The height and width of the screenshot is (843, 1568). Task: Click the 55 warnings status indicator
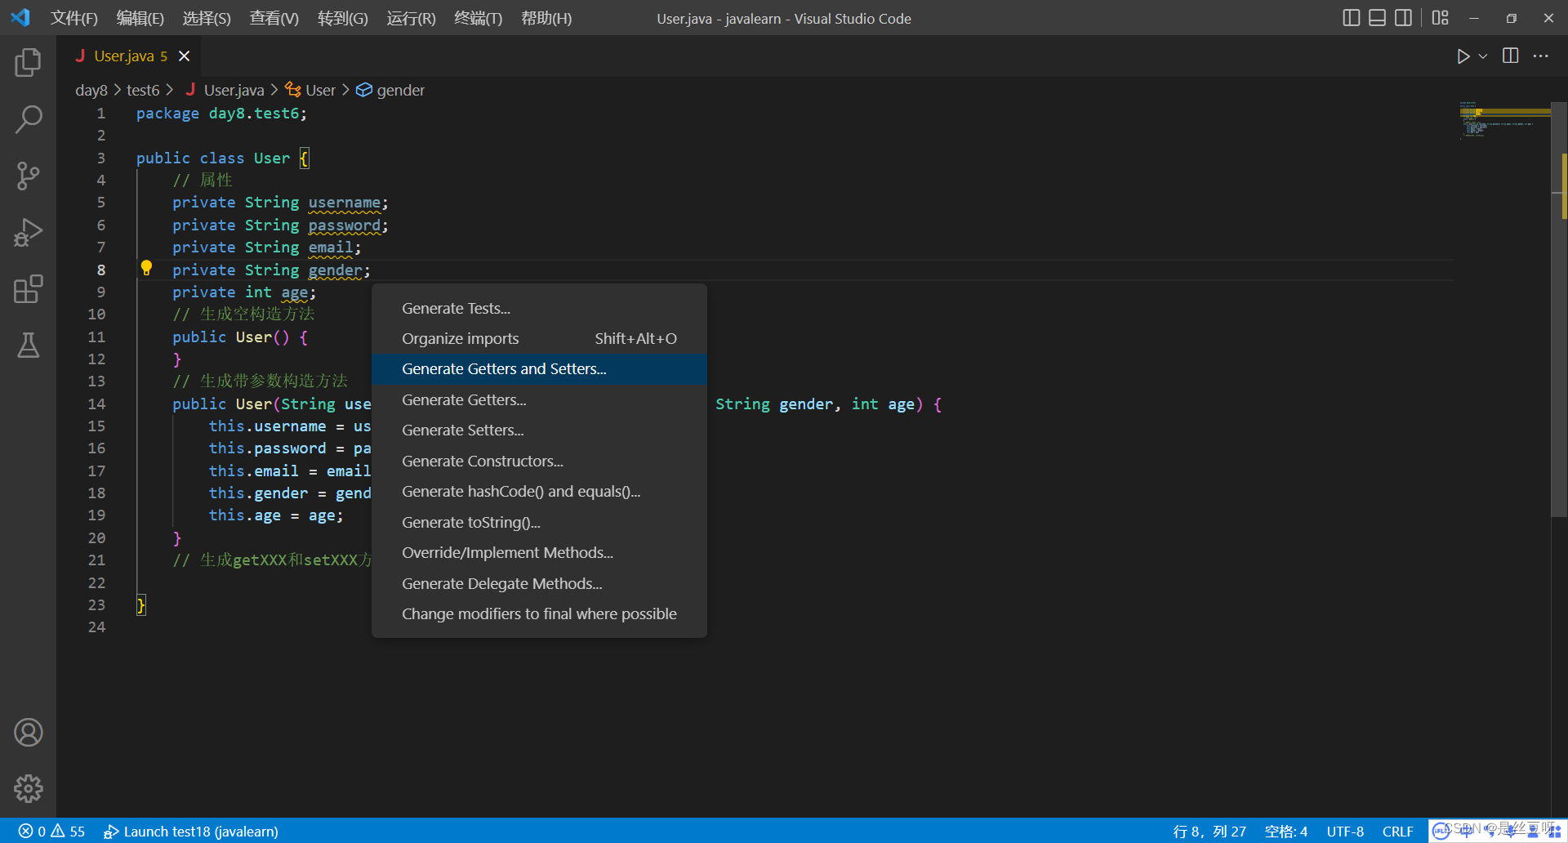72,831
